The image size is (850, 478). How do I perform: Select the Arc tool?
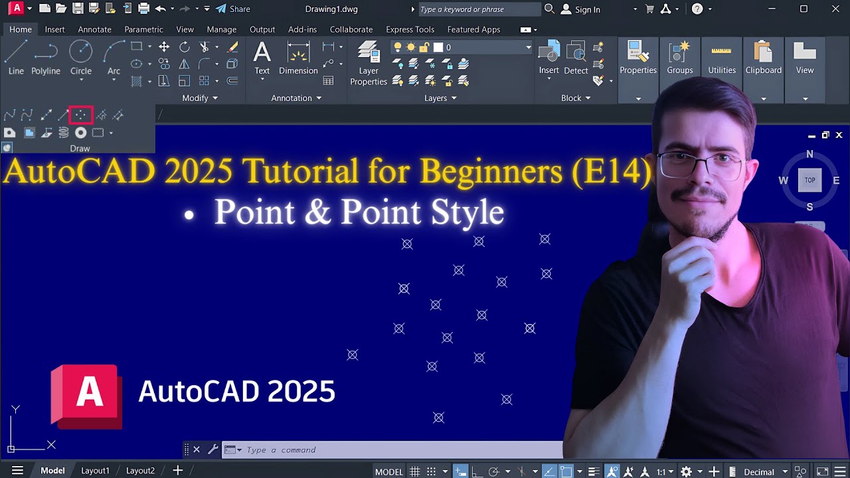pos(114,58)
